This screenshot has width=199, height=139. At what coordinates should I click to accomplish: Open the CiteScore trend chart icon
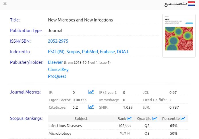tap(91, 107)
